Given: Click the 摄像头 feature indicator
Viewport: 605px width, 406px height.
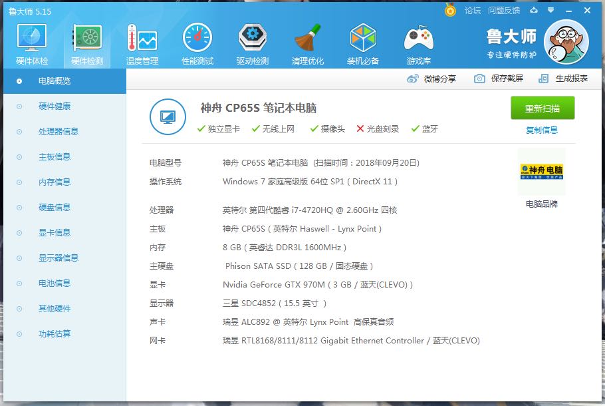Looking at the screenshot, I should (x=328, y=128).
